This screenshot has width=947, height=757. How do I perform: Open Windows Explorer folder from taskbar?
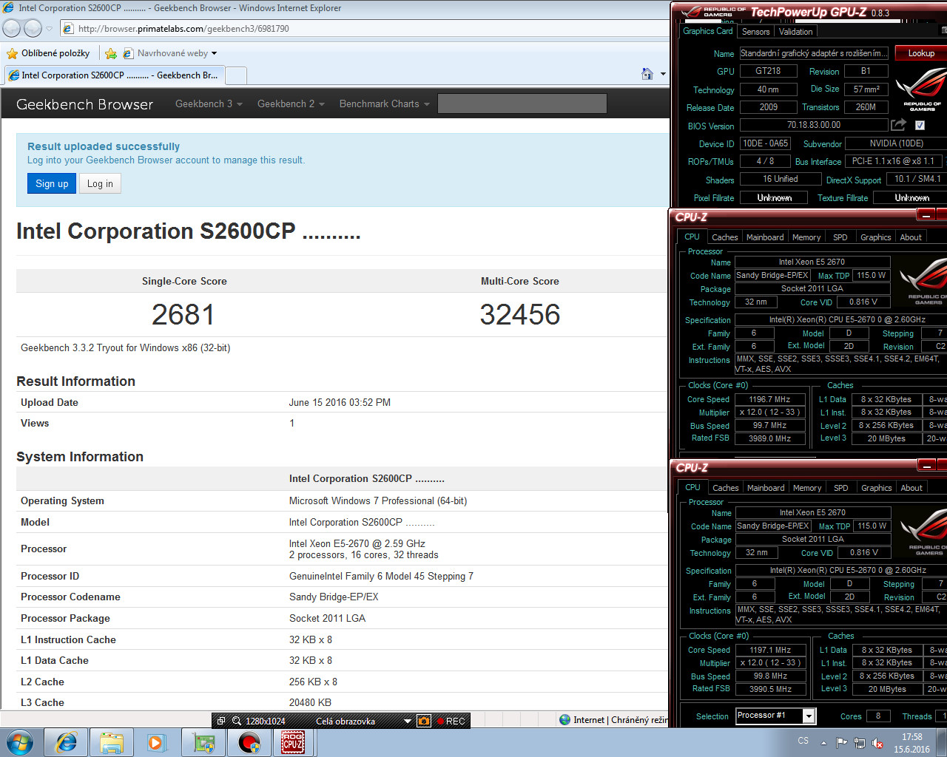112,743
